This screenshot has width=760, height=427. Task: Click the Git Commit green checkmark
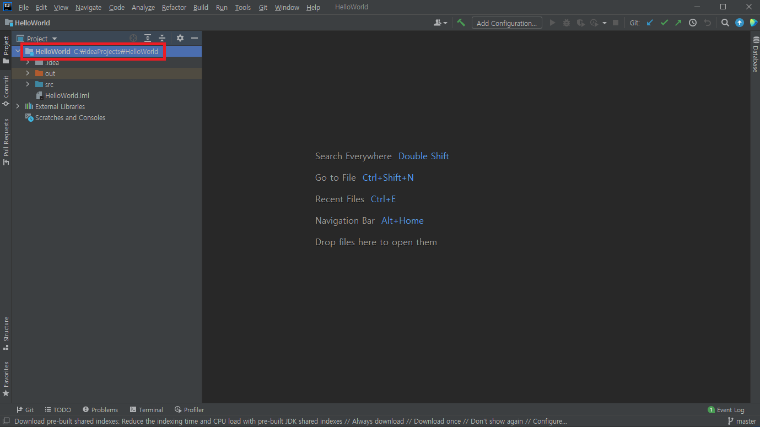pos(664,23)
